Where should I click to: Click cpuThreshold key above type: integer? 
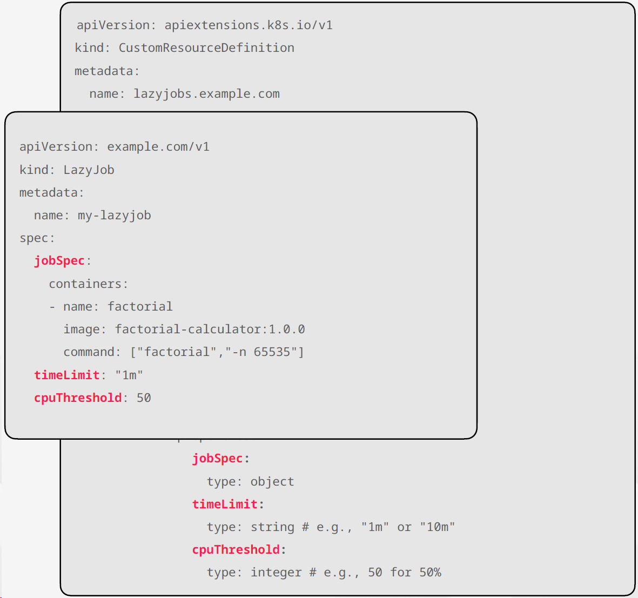(x=236, y=550)
